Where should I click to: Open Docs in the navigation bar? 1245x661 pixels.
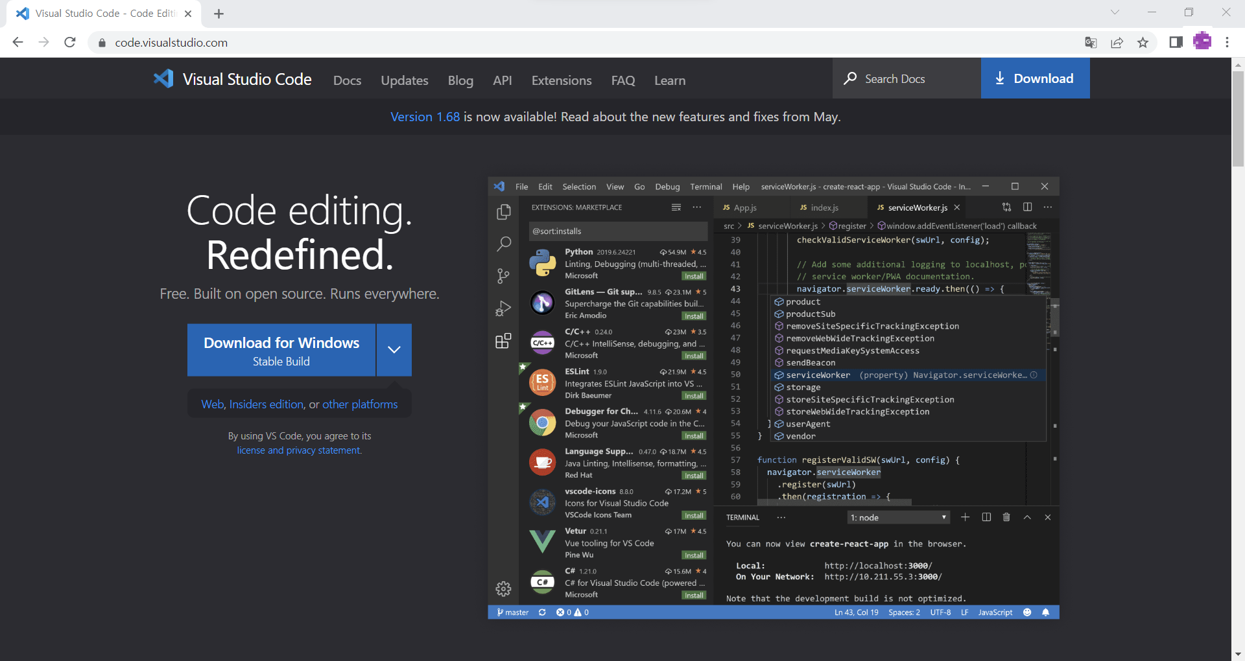tap(347, 80)
